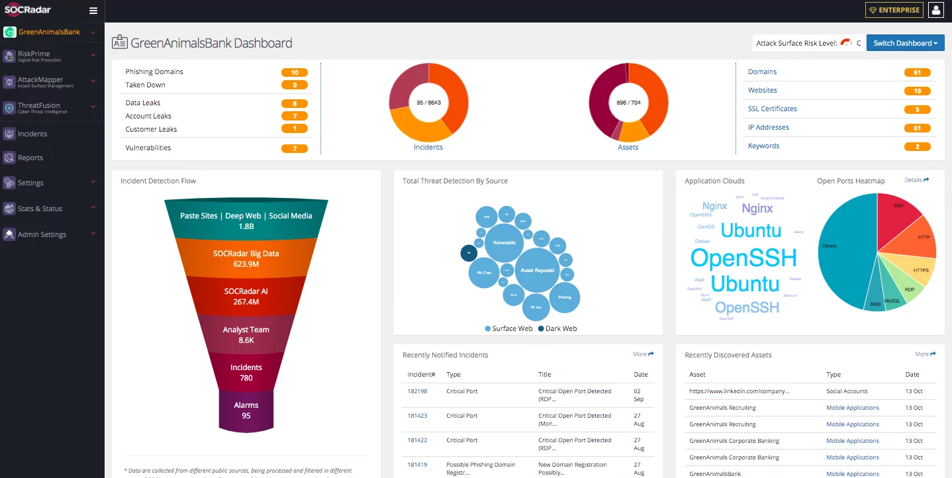Open the Switch Dashboard dropdown

click(905, 43)
